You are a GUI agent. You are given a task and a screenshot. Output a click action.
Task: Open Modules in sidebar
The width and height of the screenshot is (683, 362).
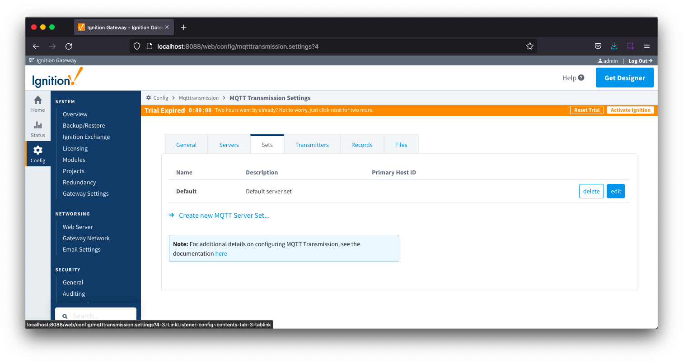74,160
